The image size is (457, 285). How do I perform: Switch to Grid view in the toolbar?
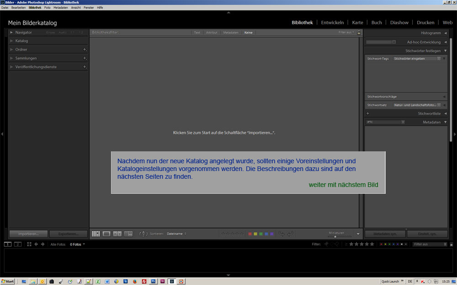[96, 234]
